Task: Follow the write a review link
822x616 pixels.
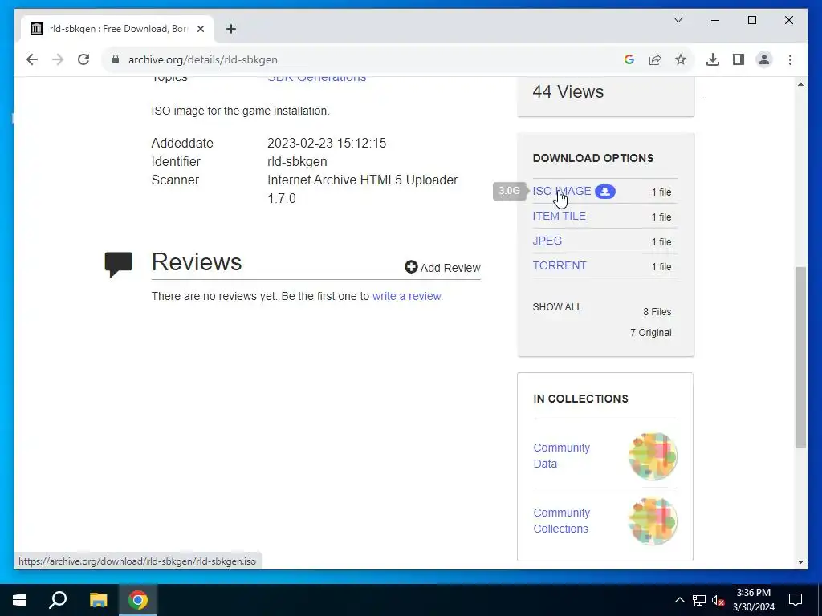Action: [x=406, y=296]
